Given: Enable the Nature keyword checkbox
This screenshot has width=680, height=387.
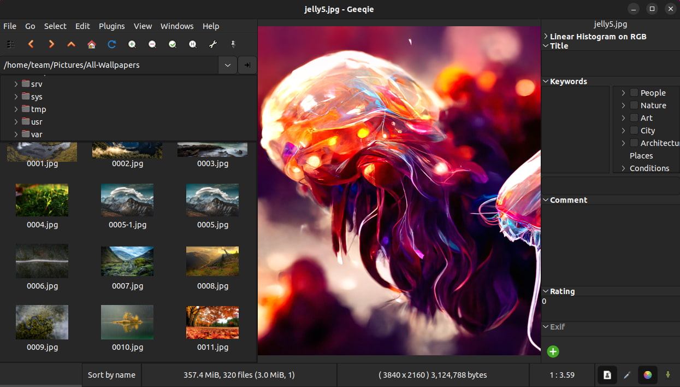Looking at the screenshot, I should [634, 105].
